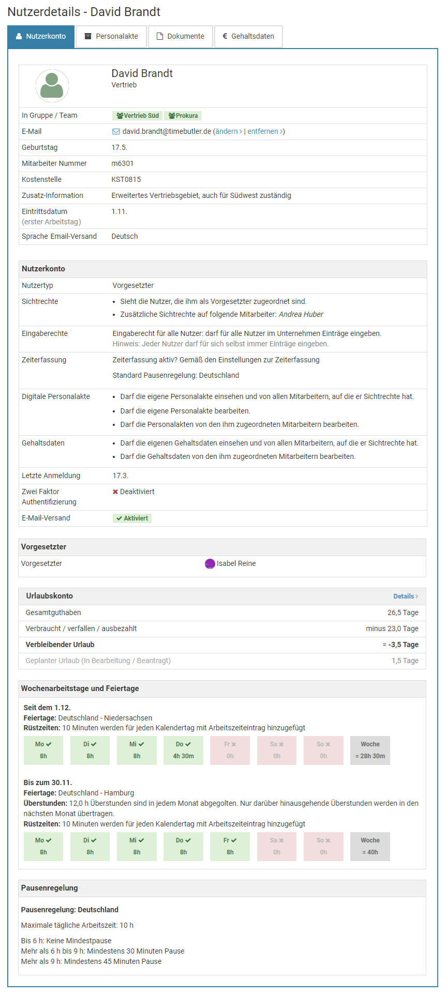
Task: Click the 'ändern' email link
Action: point(228,132)
